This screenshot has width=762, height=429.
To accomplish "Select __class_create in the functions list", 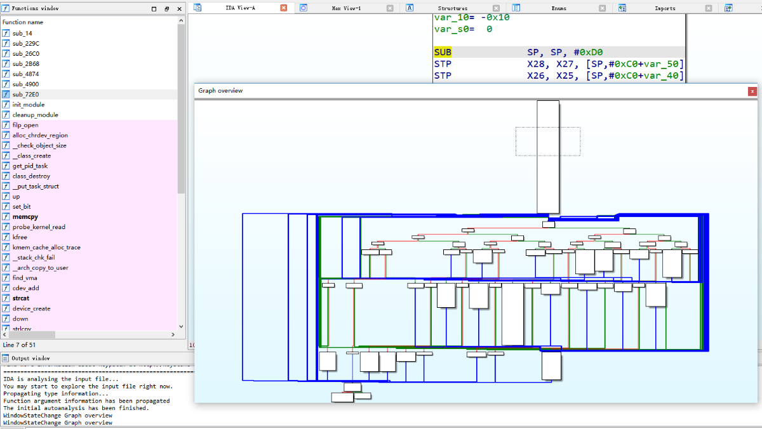I will coord(88,155).
